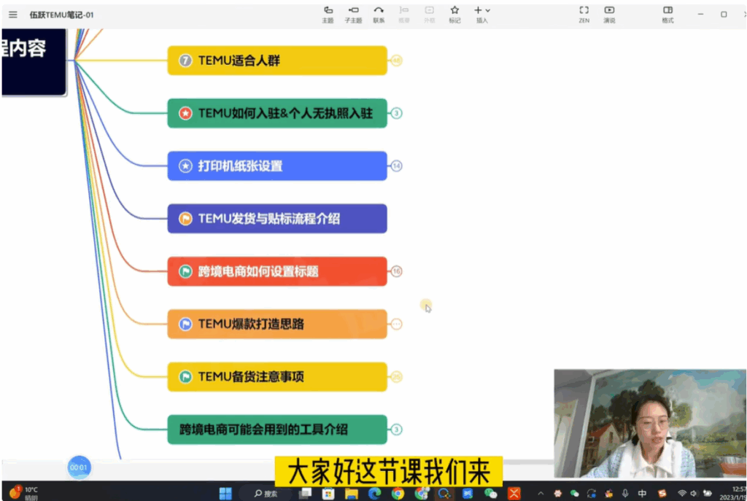747x501 pixels.
Task: Open the weather widget showing 10°C
Action: (24, 492)
